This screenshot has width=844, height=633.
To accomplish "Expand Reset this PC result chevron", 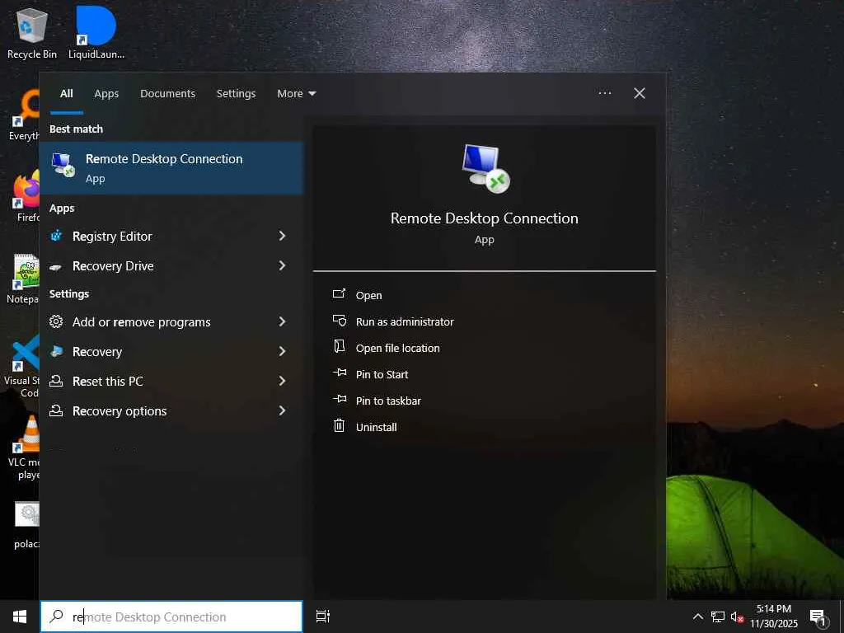I will click(x=282, y=381).
